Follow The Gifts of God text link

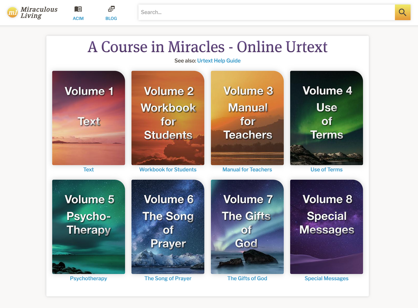(x=247, y=278)
